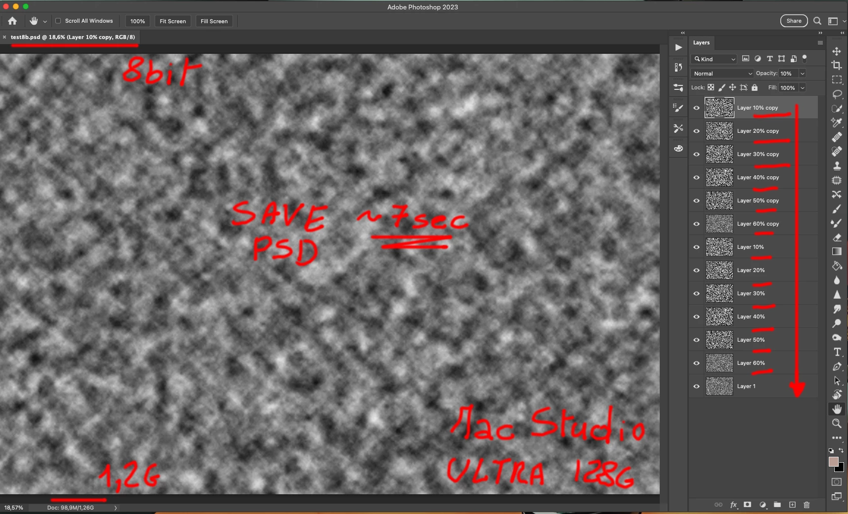Click the Home icon in options bar
This screenshot has height=514, width=848.
(x=12, y=21)
